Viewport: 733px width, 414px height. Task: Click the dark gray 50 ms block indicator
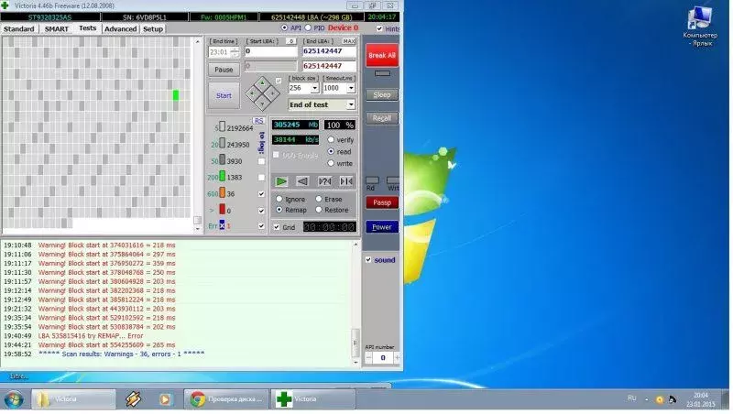point(223,159)
